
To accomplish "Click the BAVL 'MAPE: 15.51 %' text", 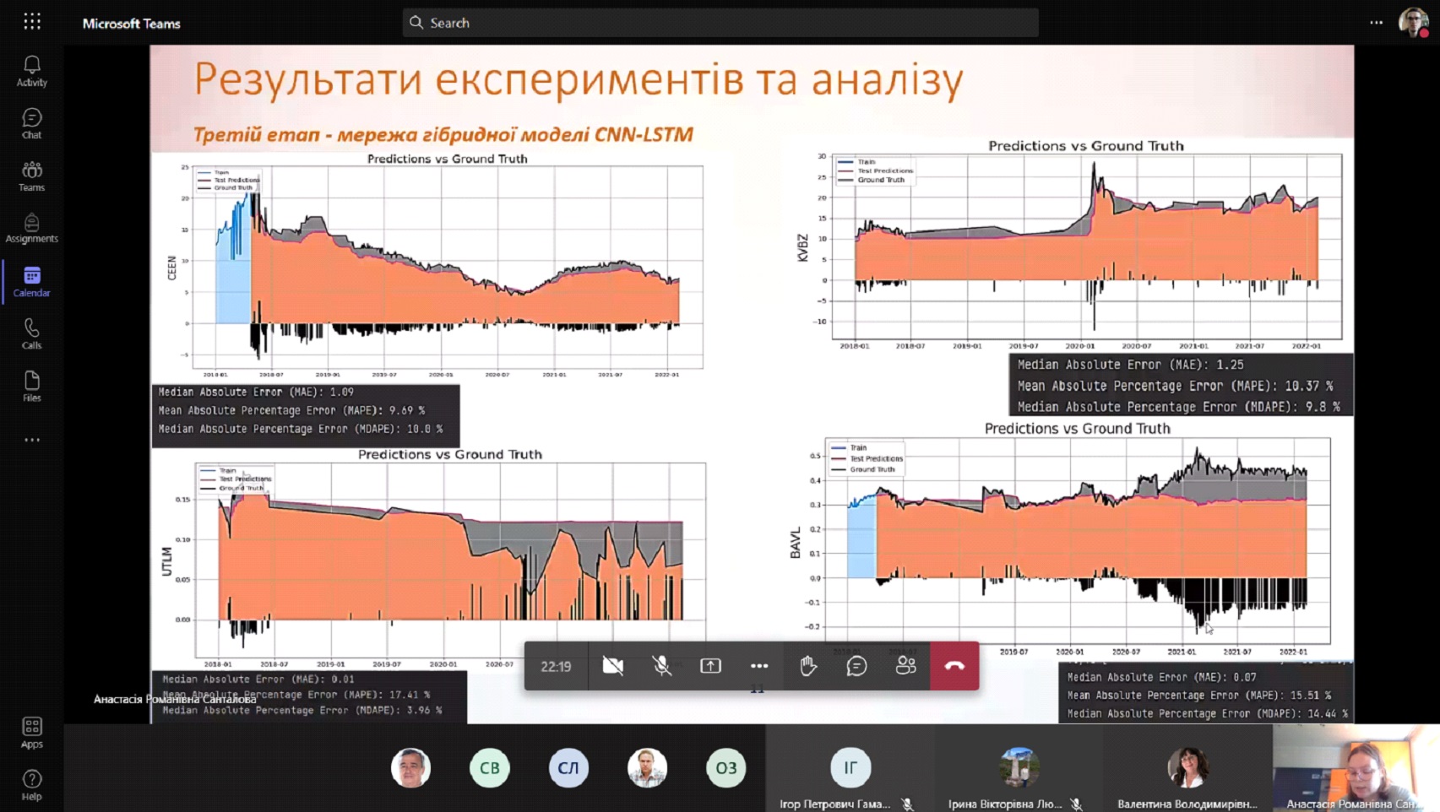I will point(1199,696).
